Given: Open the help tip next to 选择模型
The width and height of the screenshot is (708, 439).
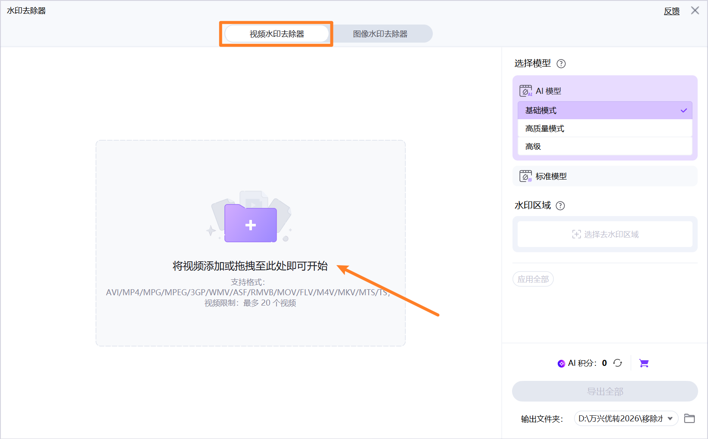Looking at the screenshot, I should click(x=561, y=63).
